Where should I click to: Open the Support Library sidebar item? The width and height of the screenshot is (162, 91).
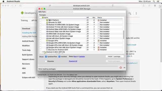point(28,59)
